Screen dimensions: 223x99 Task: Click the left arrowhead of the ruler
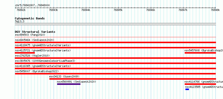click(16, 8)
